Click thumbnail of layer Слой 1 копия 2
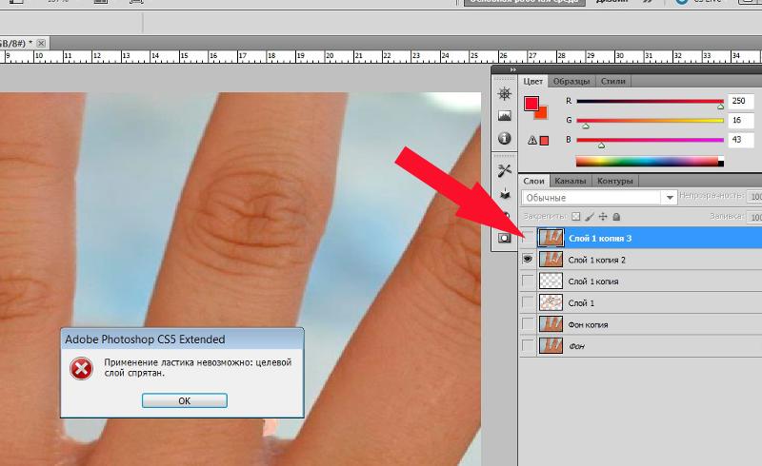This screenshot has height=466, width=762. click(551, 260)
